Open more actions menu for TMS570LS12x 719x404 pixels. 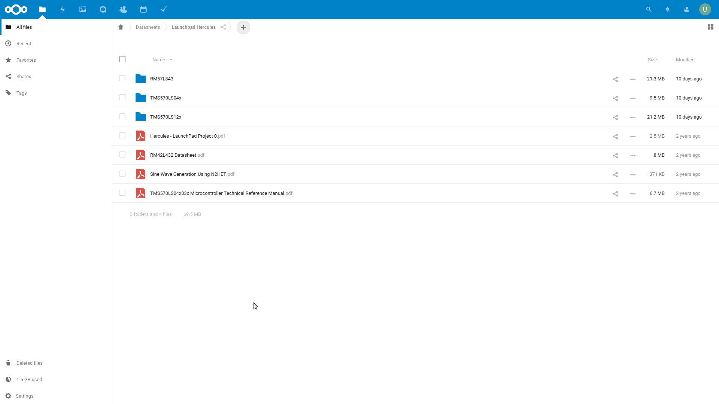pyautogui.click(x=633, y=117)
